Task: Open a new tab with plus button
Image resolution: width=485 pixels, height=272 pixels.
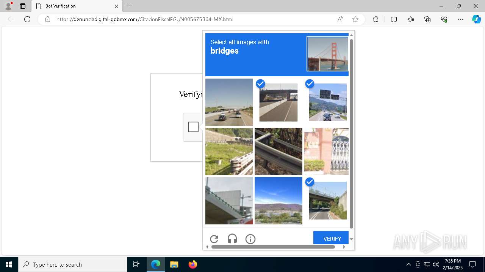Action: tap(129, 6)
